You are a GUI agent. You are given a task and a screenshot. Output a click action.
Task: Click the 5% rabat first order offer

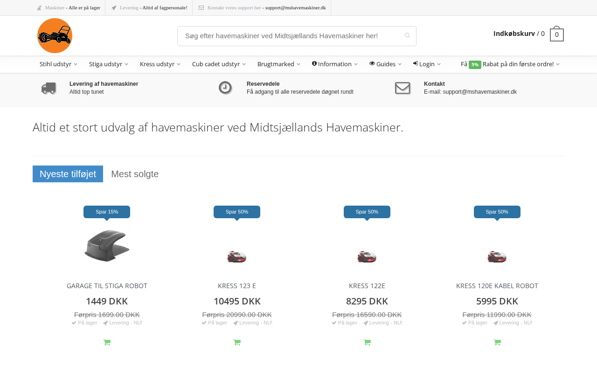(510, 64)
